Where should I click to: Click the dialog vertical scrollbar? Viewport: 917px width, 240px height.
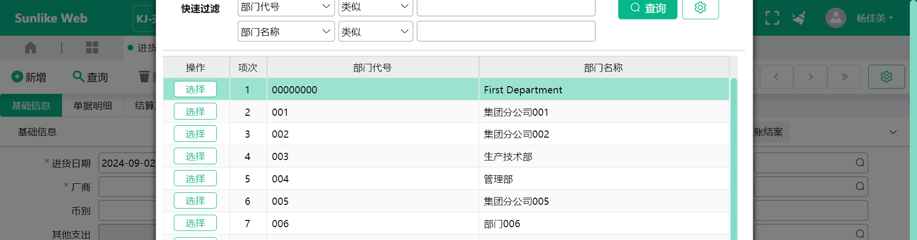pyautogui.click(x=734, y=159)
